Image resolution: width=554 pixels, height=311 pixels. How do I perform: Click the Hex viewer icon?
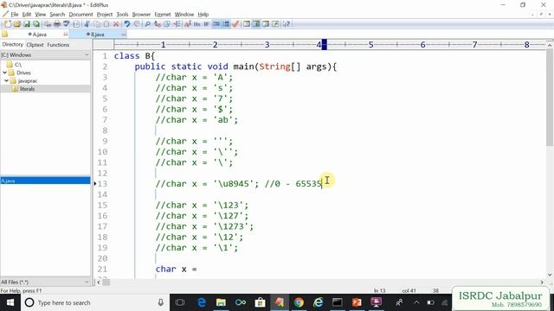(x=197, y=24)
